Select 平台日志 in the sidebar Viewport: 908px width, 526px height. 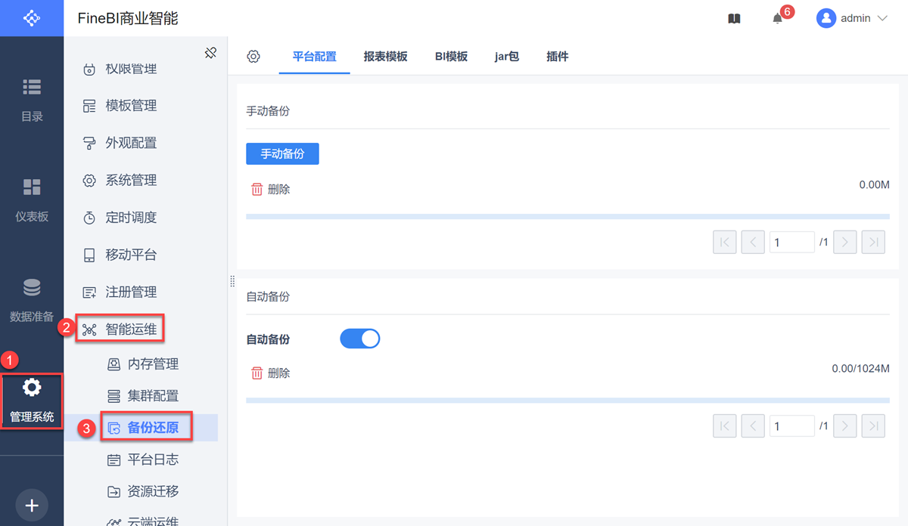pyautogui.click(x=153, y=459)
